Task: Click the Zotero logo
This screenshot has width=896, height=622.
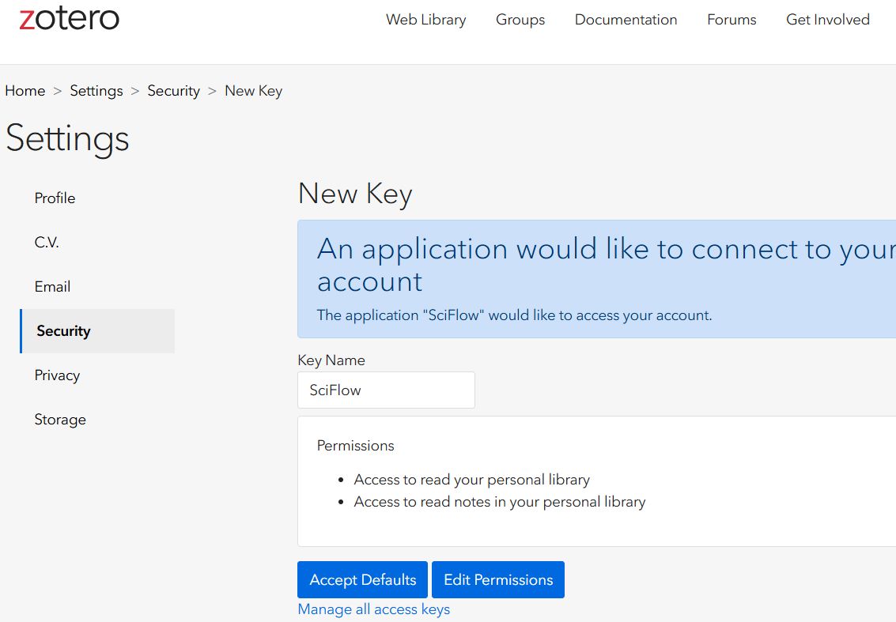Action: [69, 19]
